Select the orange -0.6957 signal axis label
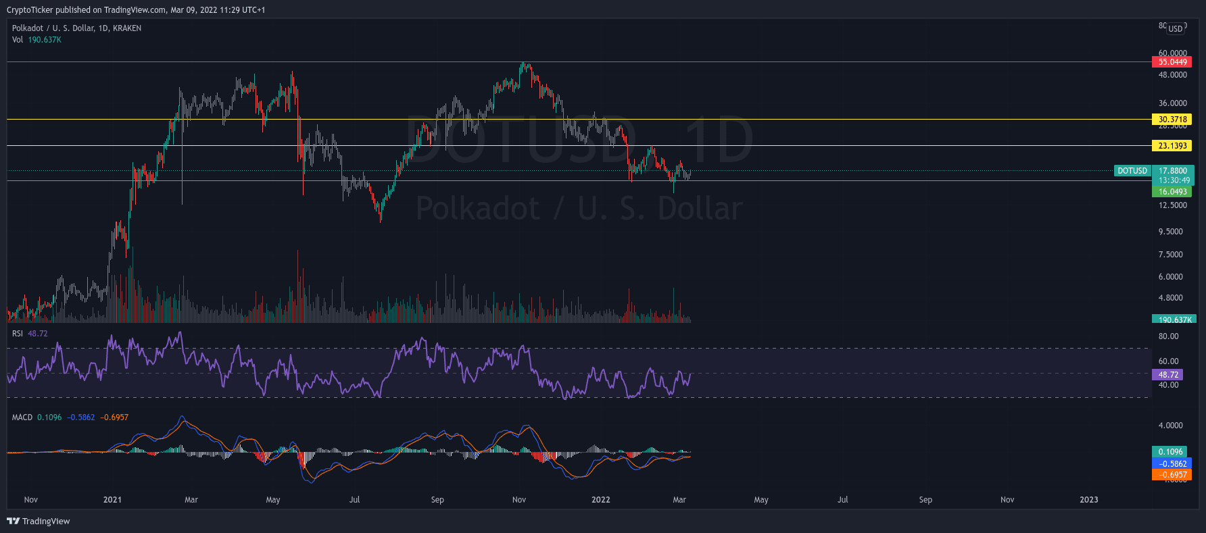Image resolution: width=1206 pixels, height=533 pixels. coord(1172,475)
